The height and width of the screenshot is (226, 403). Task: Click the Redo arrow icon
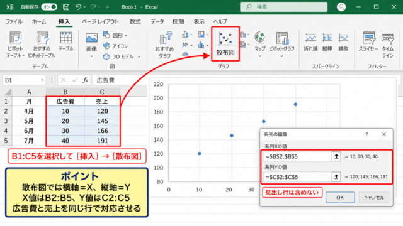(x=93, y=7)
